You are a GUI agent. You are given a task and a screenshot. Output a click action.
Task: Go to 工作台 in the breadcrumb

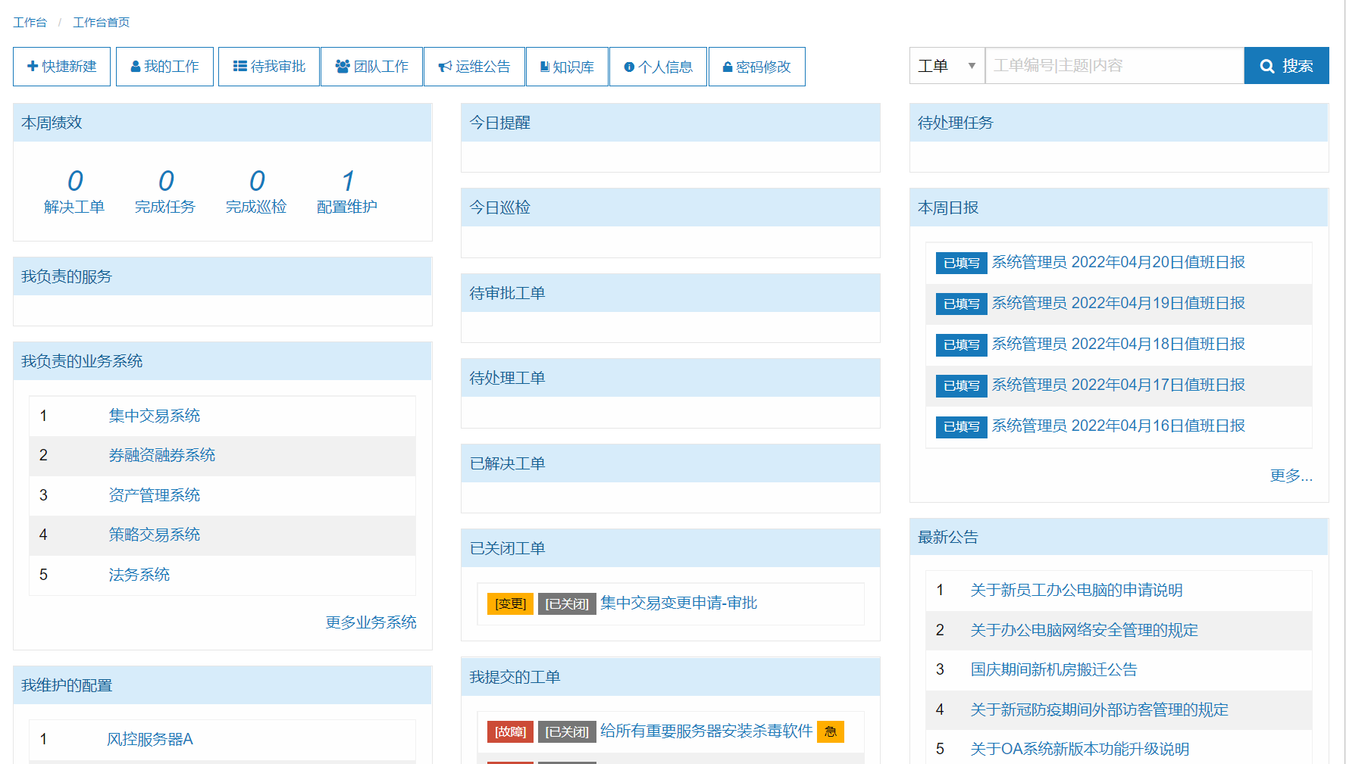30,23
